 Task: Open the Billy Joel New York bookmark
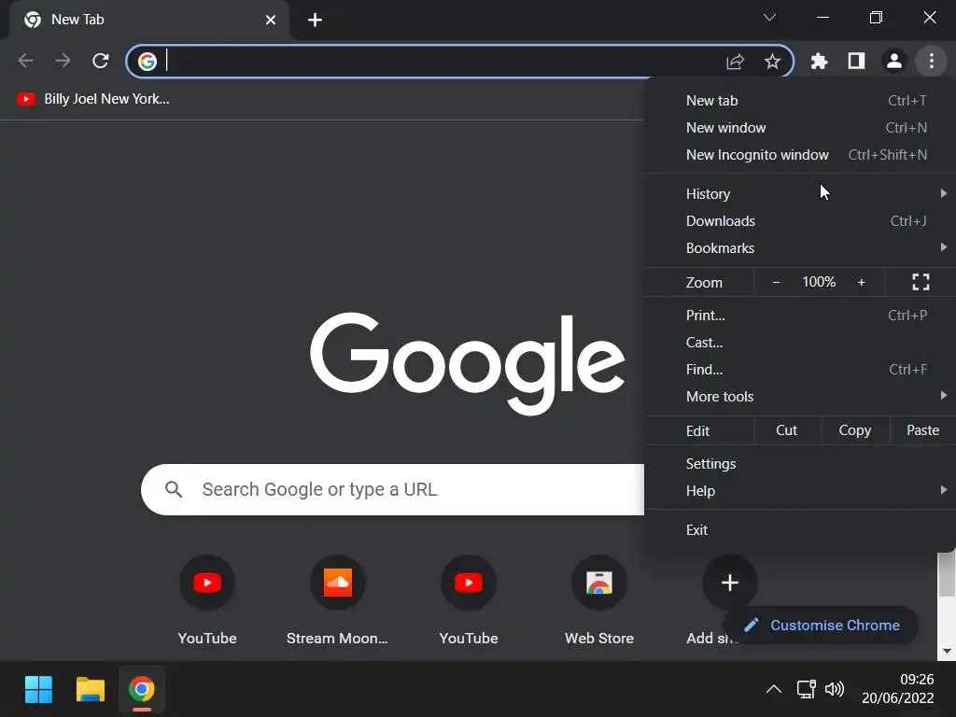93,99
